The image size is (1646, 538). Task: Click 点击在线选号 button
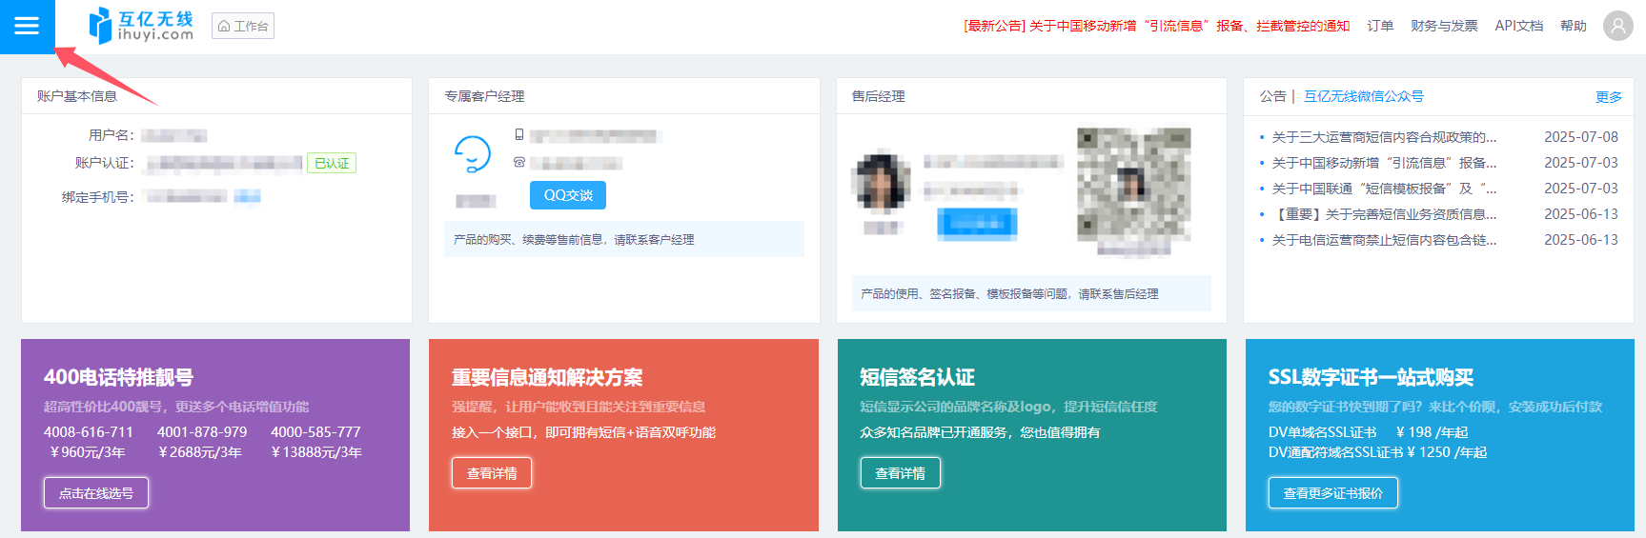96,493
